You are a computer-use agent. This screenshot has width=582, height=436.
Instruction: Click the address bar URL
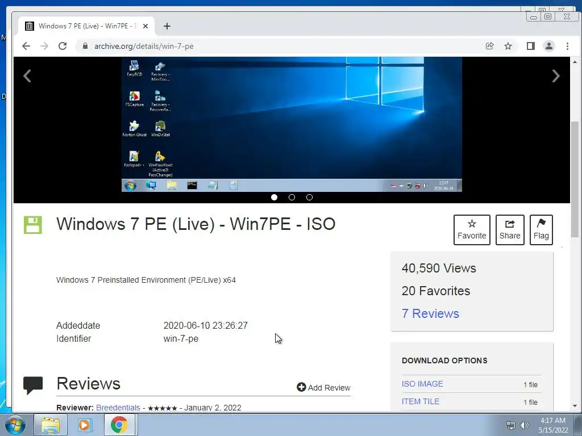pyautogui.click(x=144, y=46)
